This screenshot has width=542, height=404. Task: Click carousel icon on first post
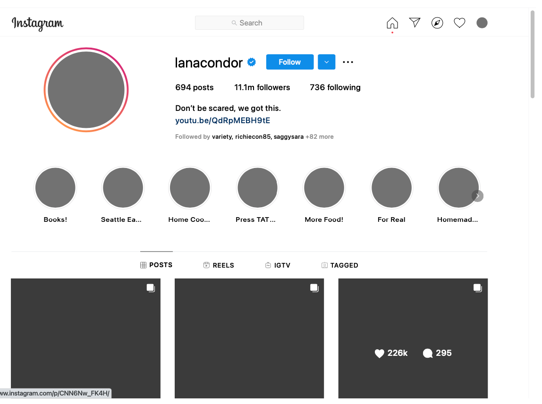pyautogui.click(x=150, y=288)
